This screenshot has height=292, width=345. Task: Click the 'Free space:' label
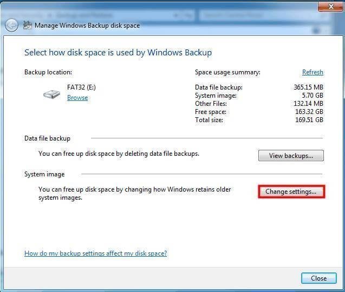click(x=211, y=112)
